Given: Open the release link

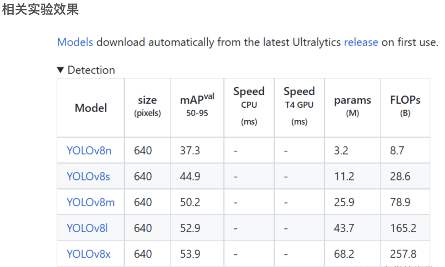Looking at the screenshot, I should pos(361,42).
